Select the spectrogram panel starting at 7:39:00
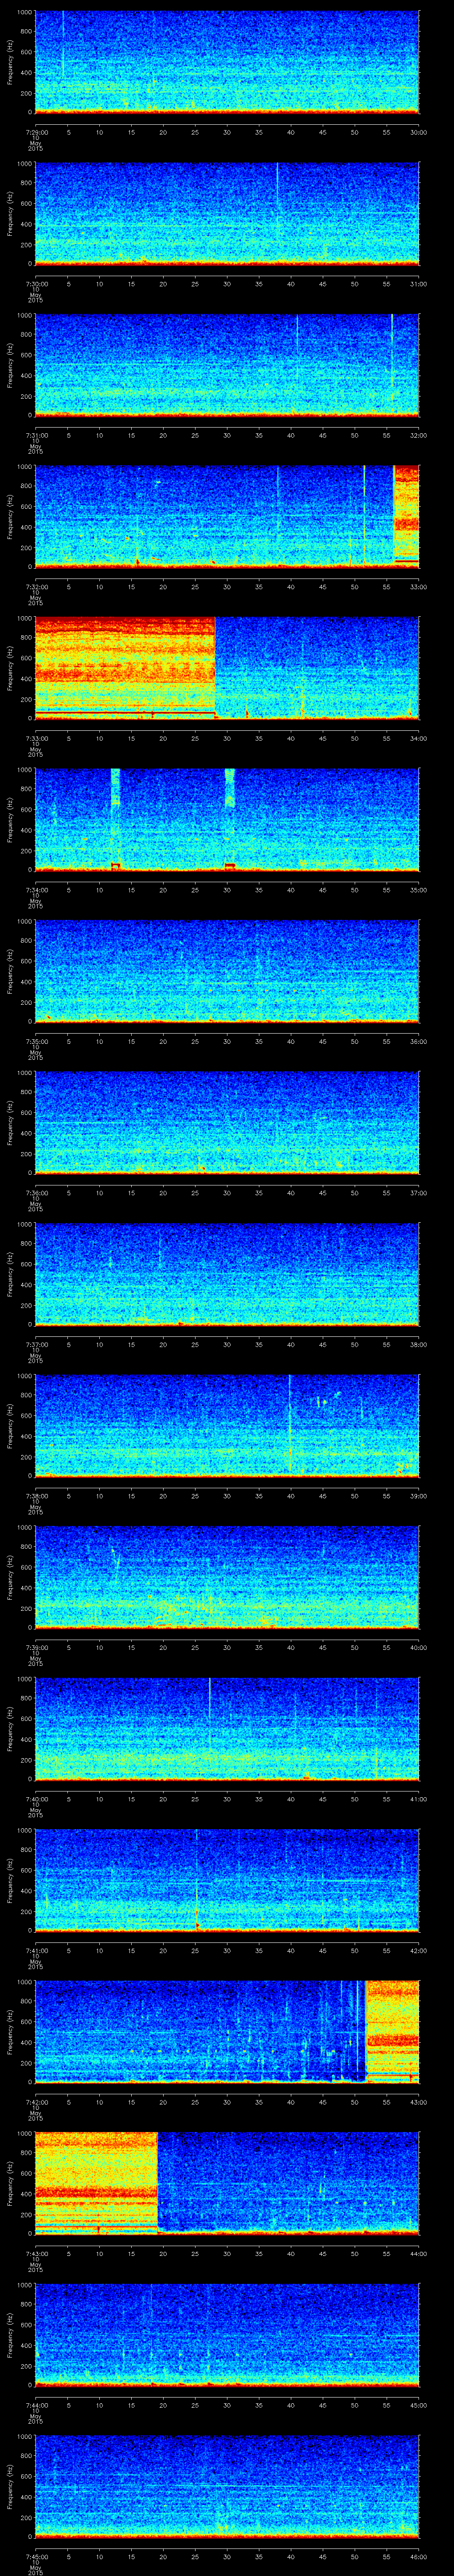454x2576 pixels. (x=227, y=1577)
